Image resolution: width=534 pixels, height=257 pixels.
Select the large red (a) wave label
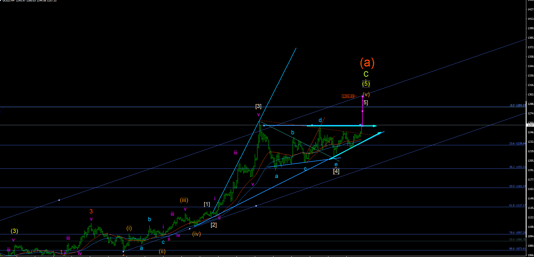click(x=367, y=62)
